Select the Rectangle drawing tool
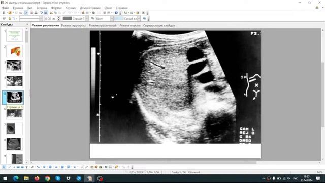This screenshot has width=325, height=183. [x=18, y=167]
